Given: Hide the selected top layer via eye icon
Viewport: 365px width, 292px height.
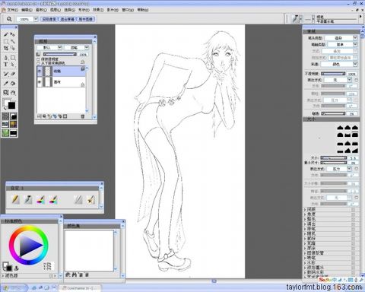Looking at the screenshot, I should pos(40,71).
